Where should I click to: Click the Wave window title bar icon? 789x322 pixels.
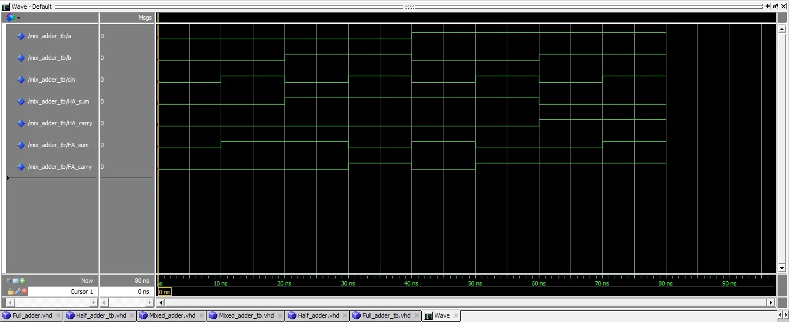[x=6, y=7]
